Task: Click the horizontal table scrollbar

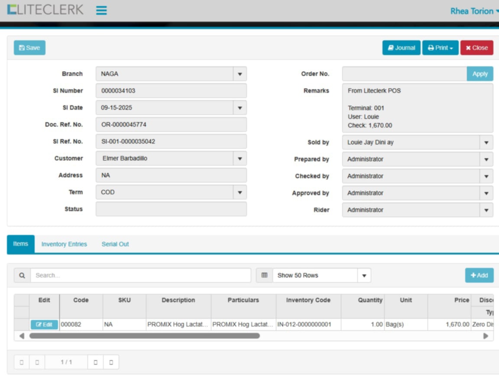Action: (x=144, y=336)
